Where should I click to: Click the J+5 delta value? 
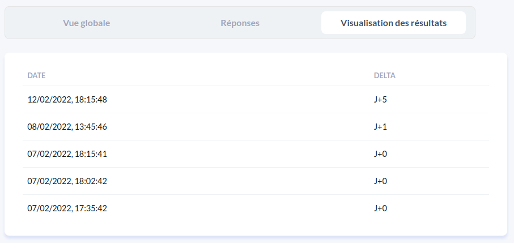[x=380, y=100]
